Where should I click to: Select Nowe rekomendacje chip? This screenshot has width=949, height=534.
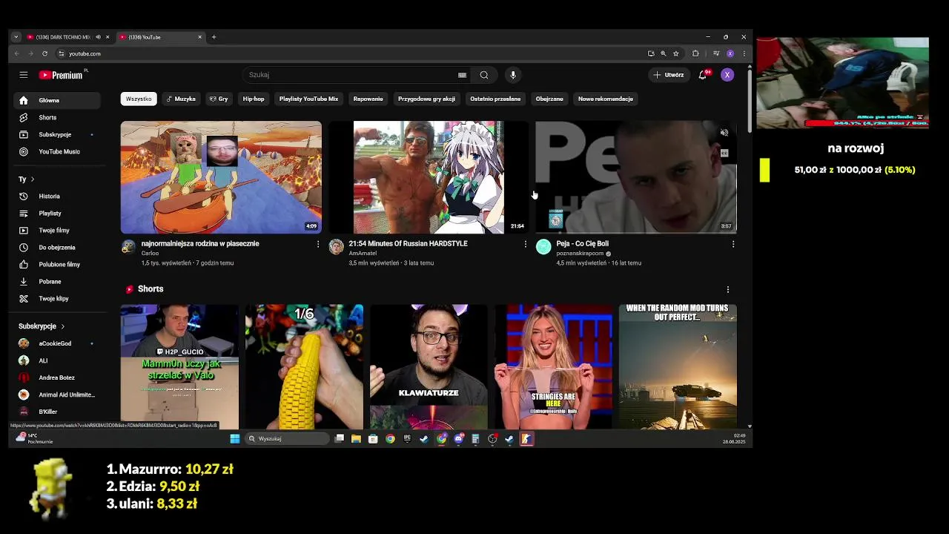coord(606,99)
